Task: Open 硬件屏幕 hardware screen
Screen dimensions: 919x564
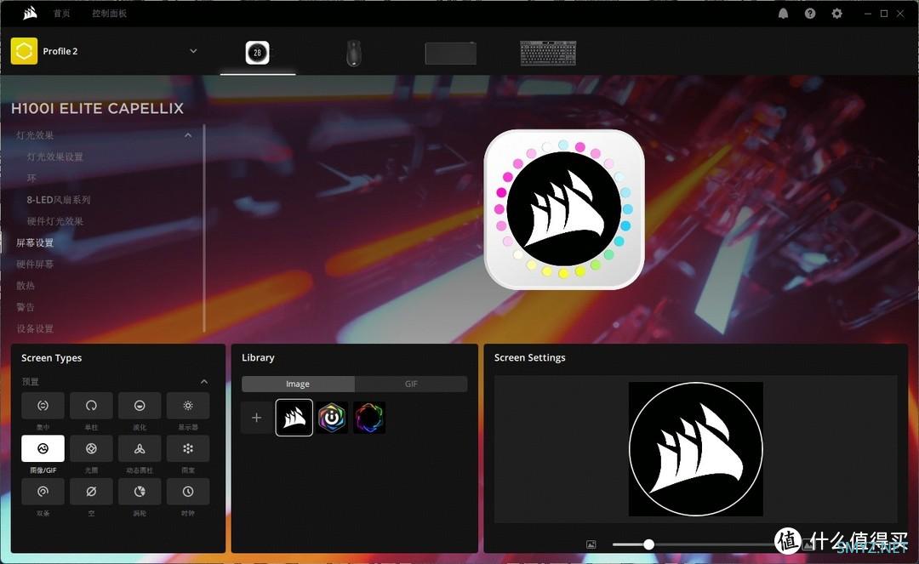Action: point(35,265)
